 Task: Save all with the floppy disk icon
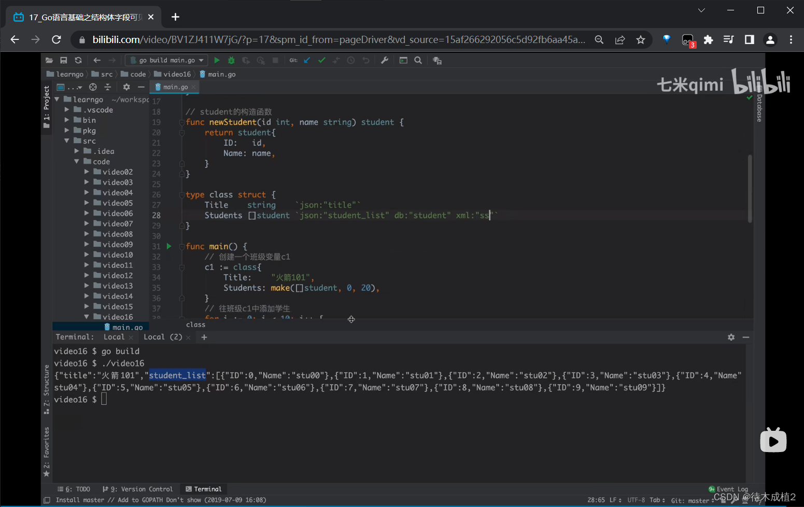(x=64, y=60)
